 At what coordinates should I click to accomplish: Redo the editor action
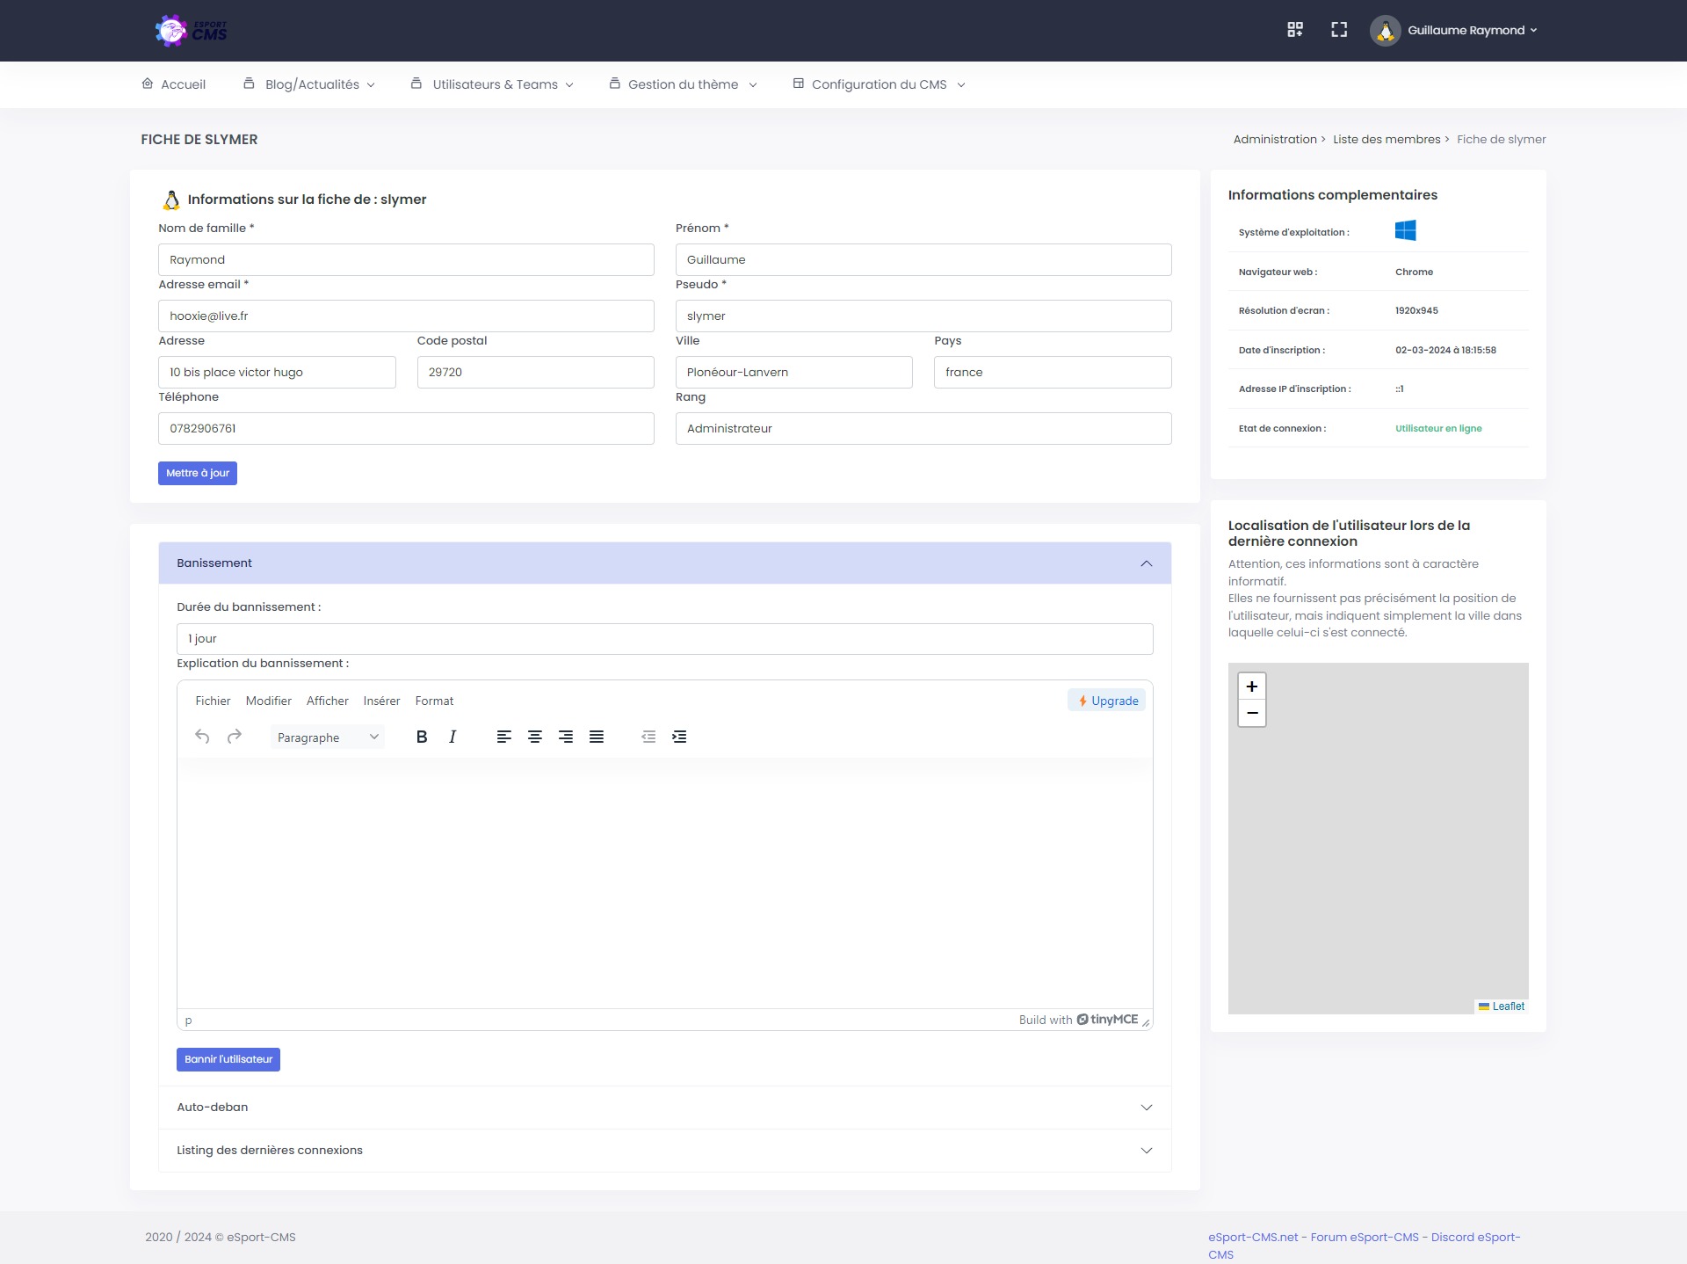pos(235,737)
